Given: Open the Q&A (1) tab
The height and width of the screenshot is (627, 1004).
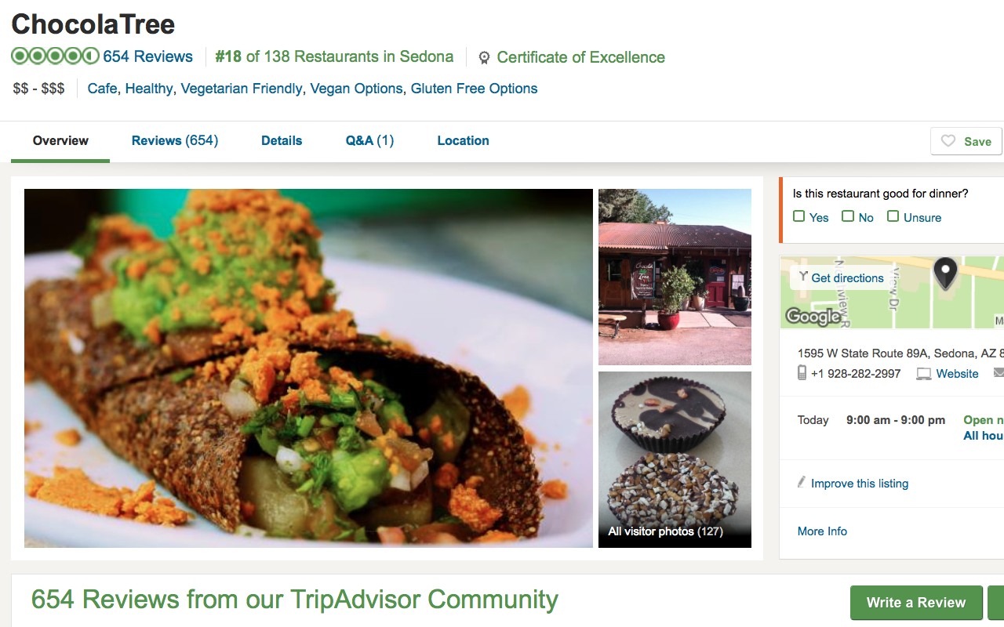Looking at the screenshot, I should click(x=369, y=141).
